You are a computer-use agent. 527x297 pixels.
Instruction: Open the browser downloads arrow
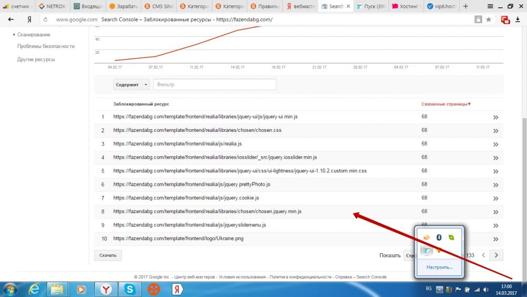(x=518, y=20)
